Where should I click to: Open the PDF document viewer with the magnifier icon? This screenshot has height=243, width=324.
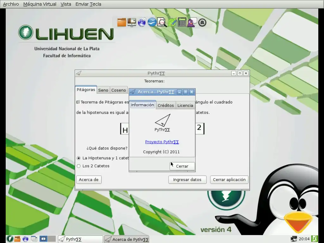162,22
